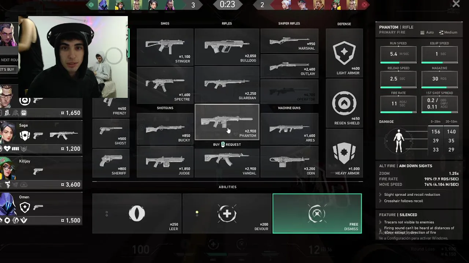Buy the Odin machine gun
This screenshot has height=263, width=469.
pos(289,162)
